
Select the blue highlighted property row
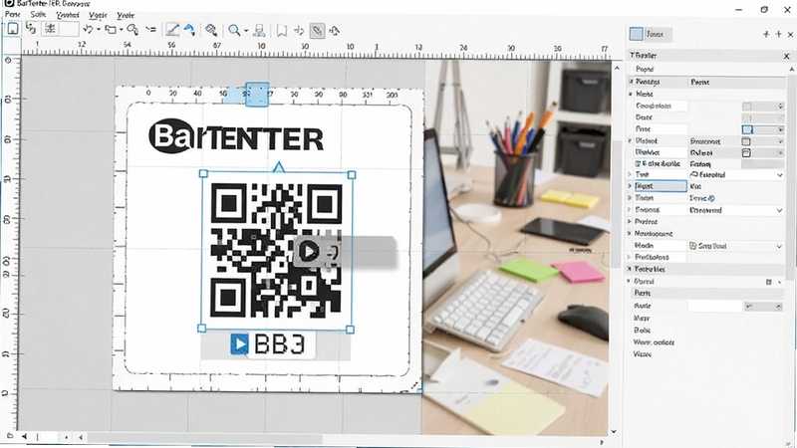(661, 186)
